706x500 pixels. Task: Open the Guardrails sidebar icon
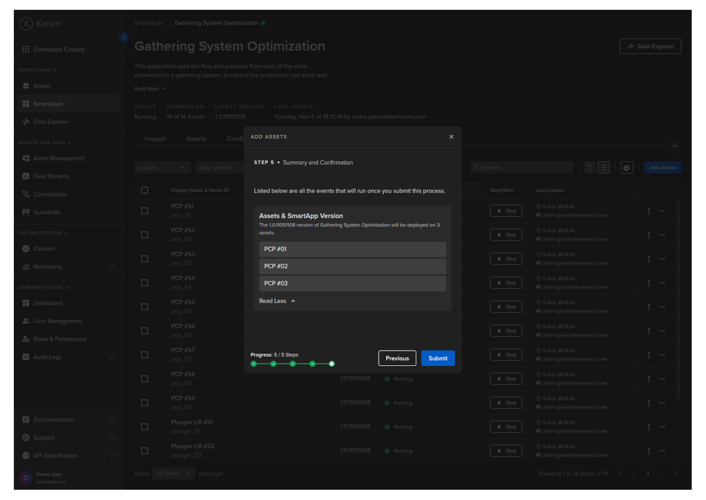26,212
